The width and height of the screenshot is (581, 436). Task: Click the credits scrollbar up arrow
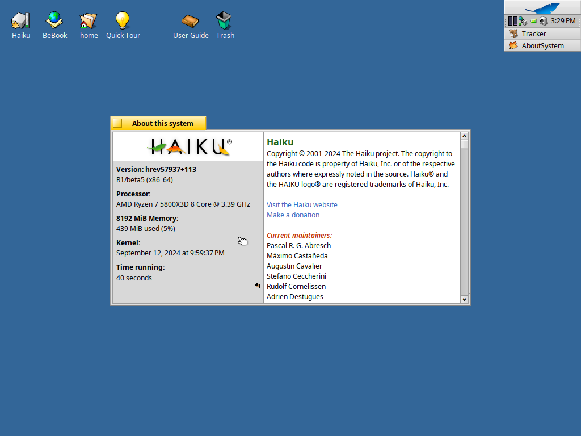pos(464,136)
